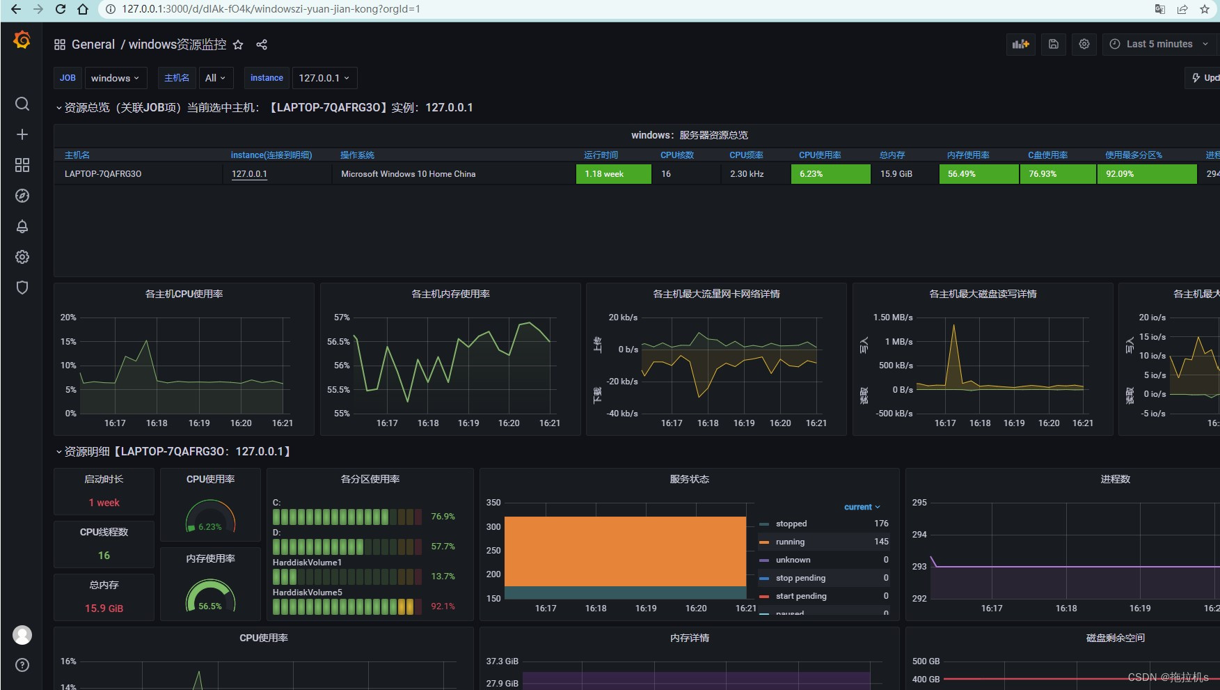This screenshot has width=1220, height=690.
Task: Toggle the stopped series in legend
Action: pos(791,524)
